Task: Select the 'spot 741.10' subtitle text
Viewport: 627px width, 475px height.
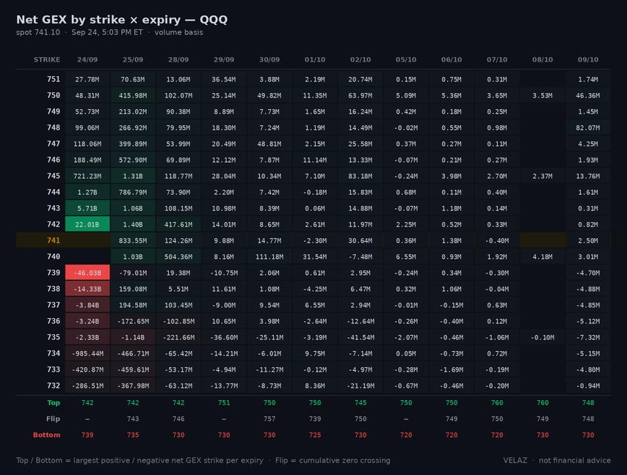Action: [38, 32]
